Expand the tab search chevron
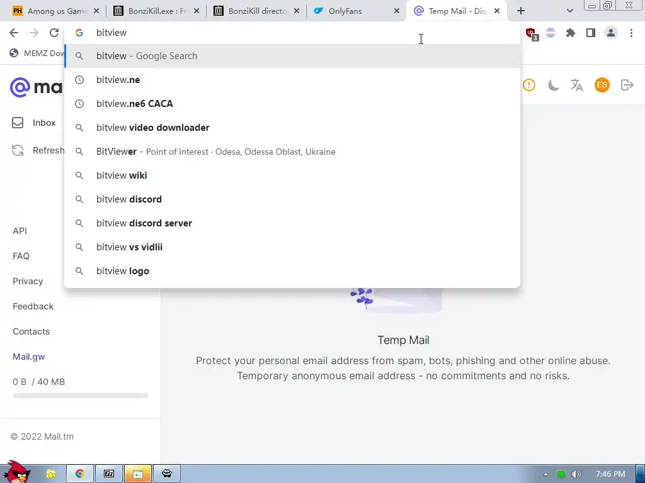This screenshot has height=483, width=645. 569,11
